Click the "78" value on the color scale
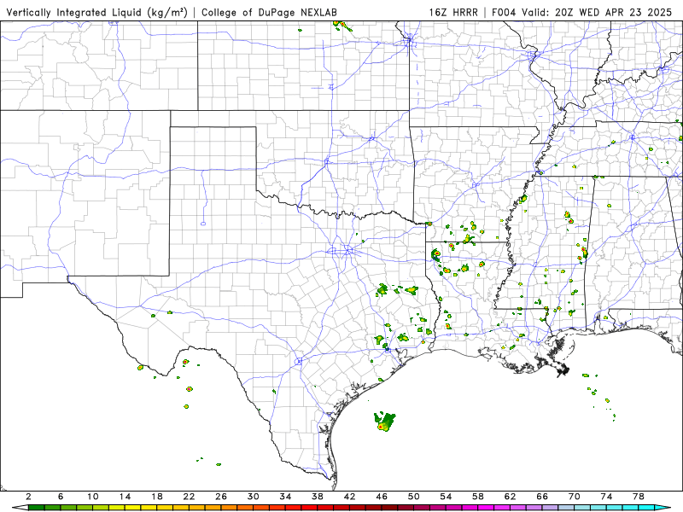 pos(639,497)
